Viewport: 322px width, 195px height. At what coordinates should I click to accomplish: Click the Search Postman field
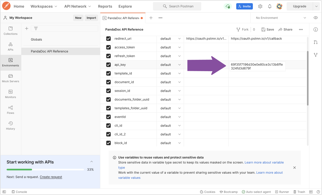tap(177, 6)
